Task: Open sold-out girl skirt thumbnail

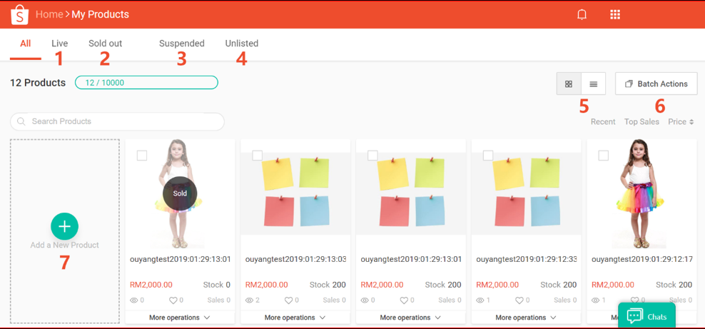Action: coord(180,193)
